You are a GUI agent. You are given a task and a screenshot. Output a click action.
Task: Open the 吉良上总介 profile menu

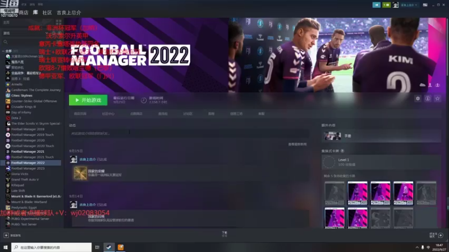tap(68, 12)
